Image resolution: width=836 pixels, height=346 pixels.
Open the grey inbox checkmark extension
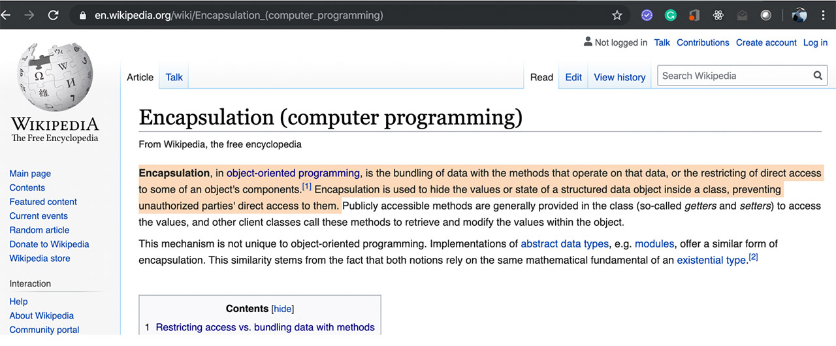click(x=742, y=15)
